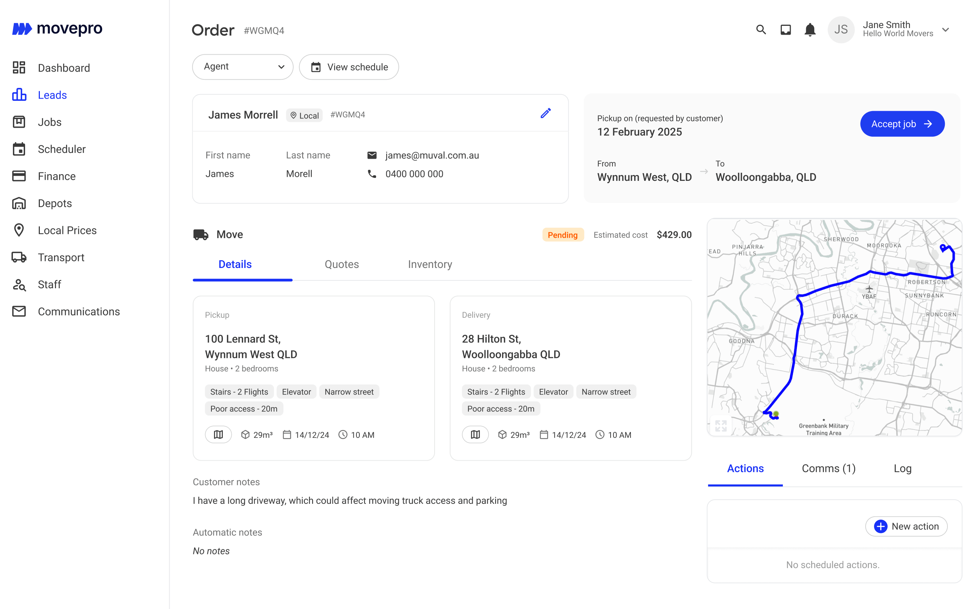Screen dimensions: 974x609
Task: Expand the Jane Smith account menu
Action: tap(946, 30)
